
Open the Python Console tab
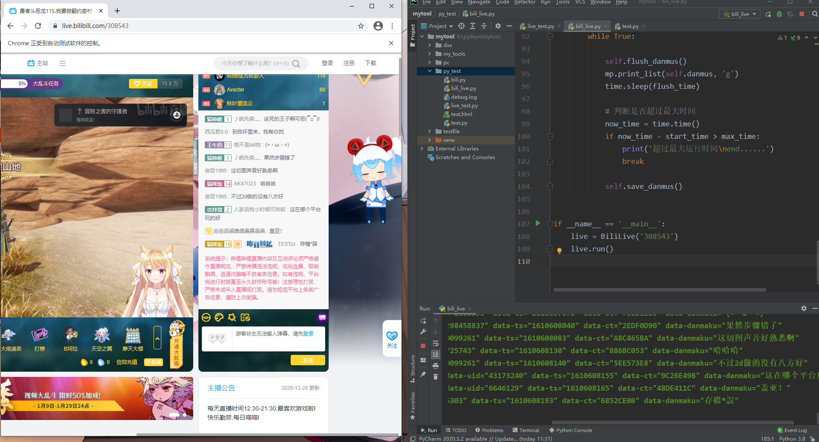(571, 430)
